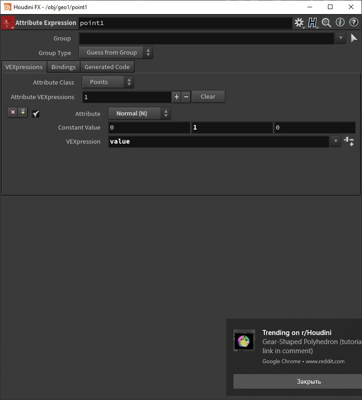Switch to the Bindings tab
Viewport: 362px width, 400px height.
(x=64, y=67)
